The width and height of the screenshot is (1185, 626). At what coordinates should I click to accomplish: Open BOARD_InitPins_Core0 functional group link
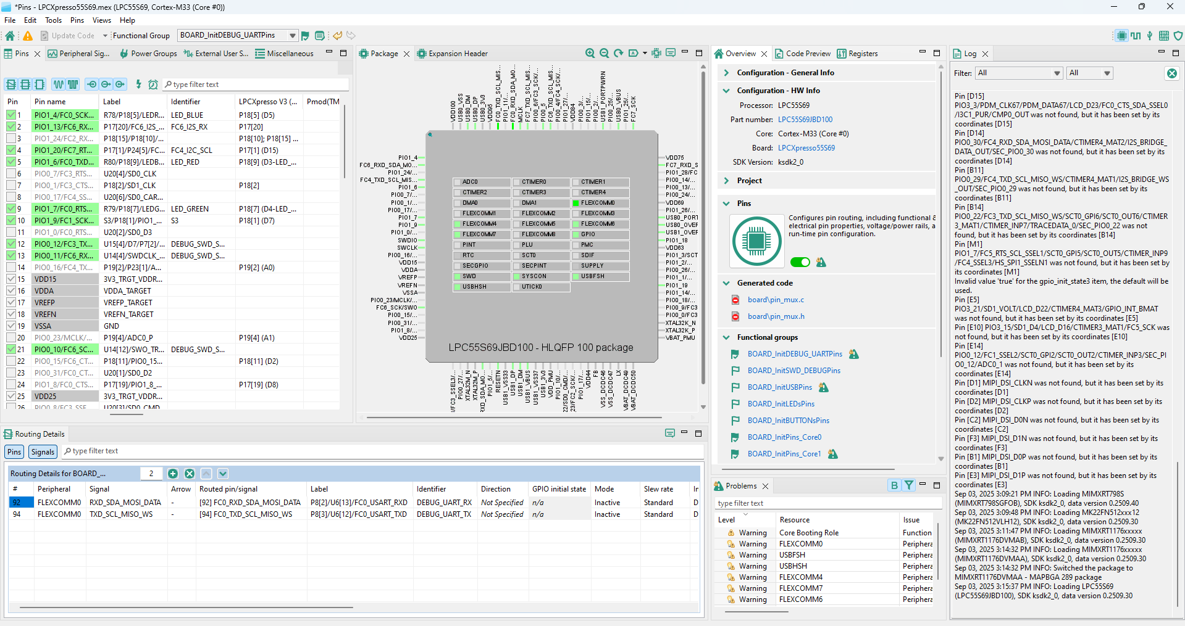tap(785, 437)
